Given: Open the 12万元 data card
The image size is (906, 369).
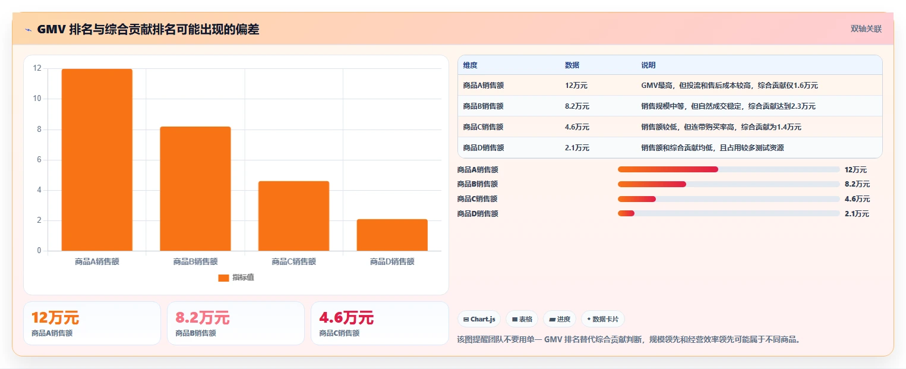Looking at the screenshot, I should (x=92, y=323).
